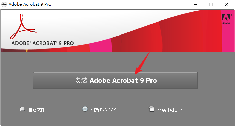Close the Acrobat installer window

coord(227,4)
